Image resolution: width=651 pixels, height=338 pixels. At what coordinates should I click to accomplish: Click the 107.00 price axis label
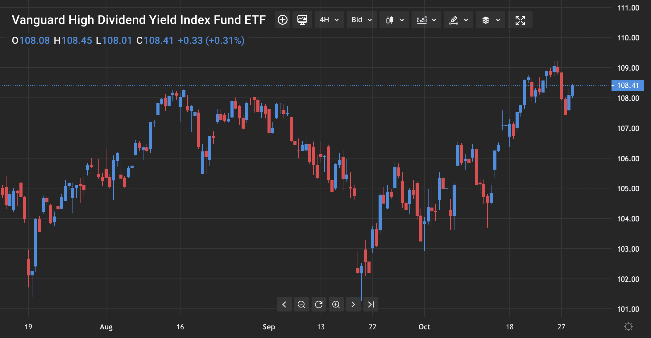[628, 129]
